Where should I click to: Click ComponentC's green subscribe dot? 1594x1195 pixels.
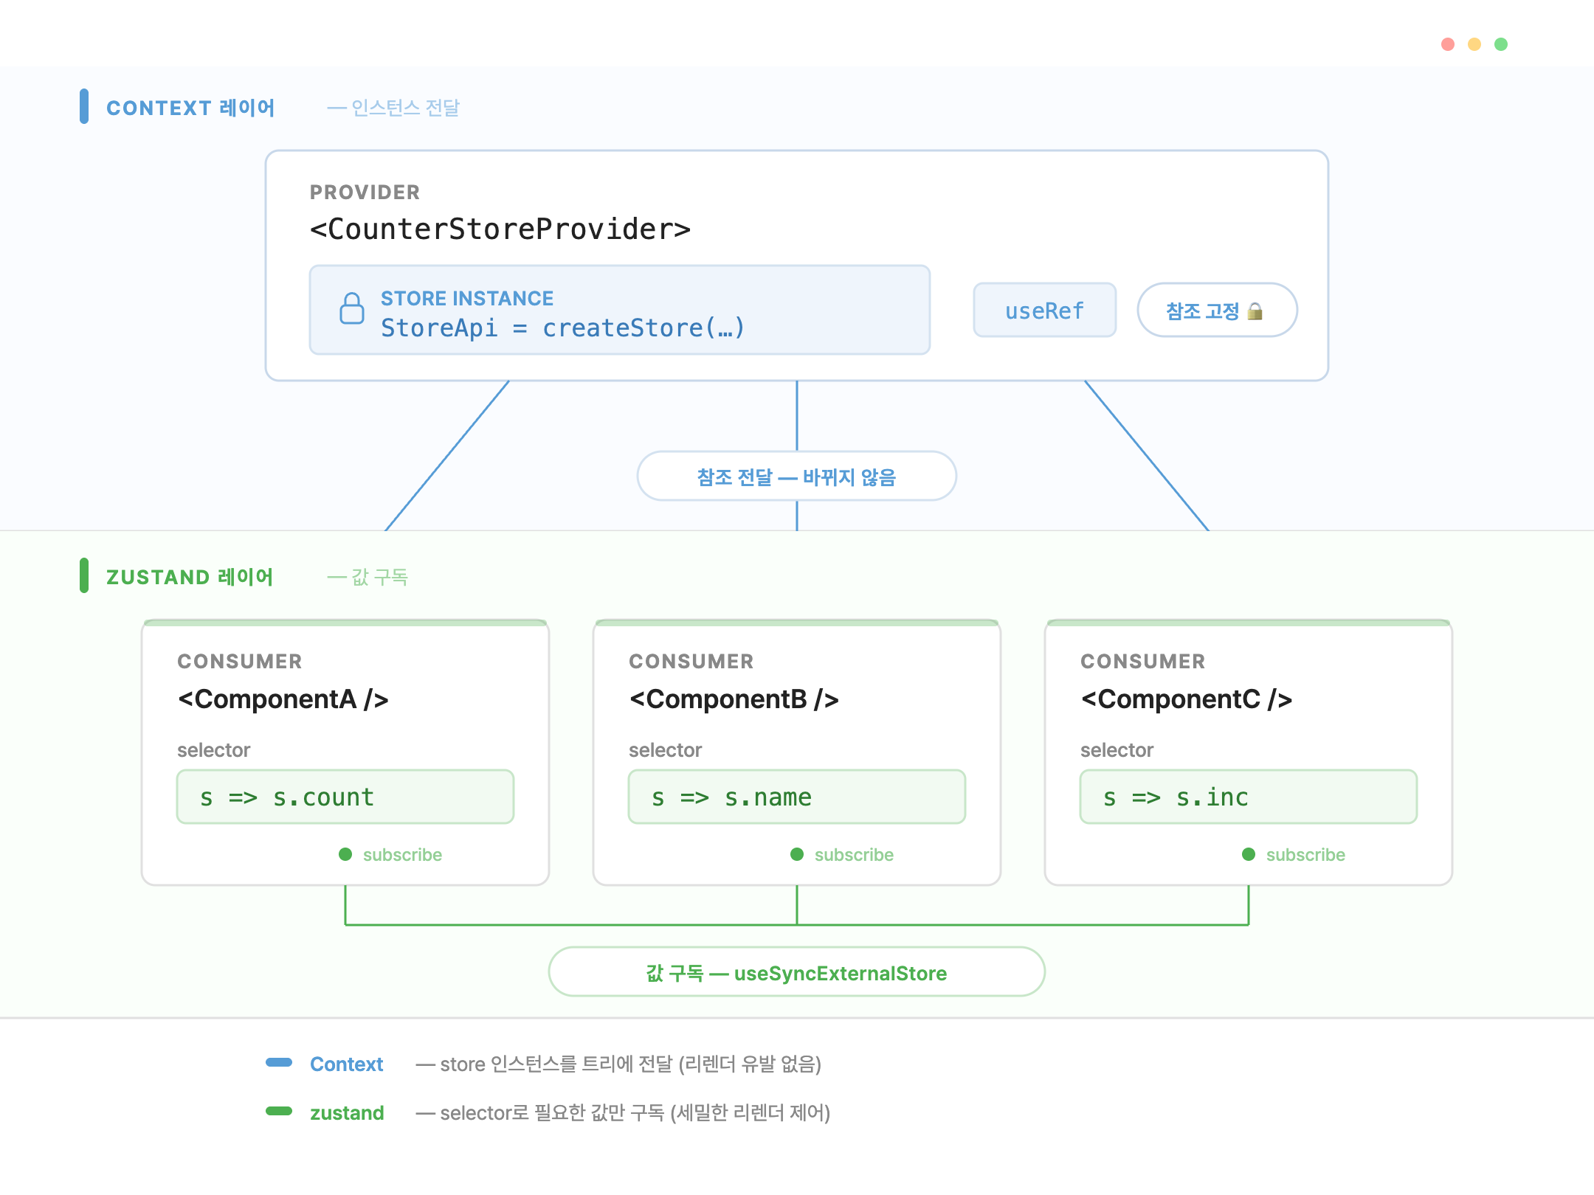click(x=1249, y=854)
